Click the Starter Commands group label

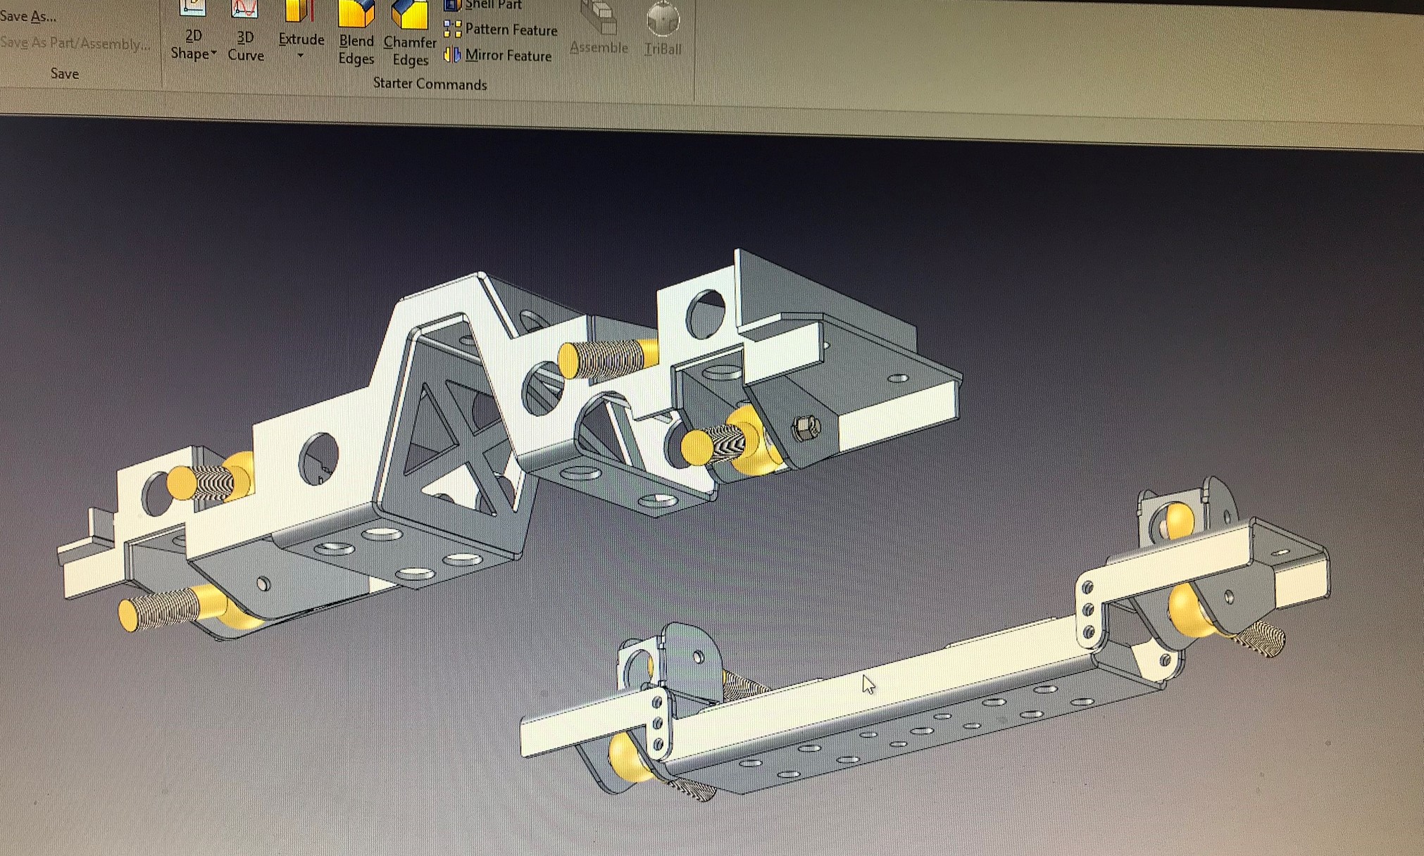(430, 84)
